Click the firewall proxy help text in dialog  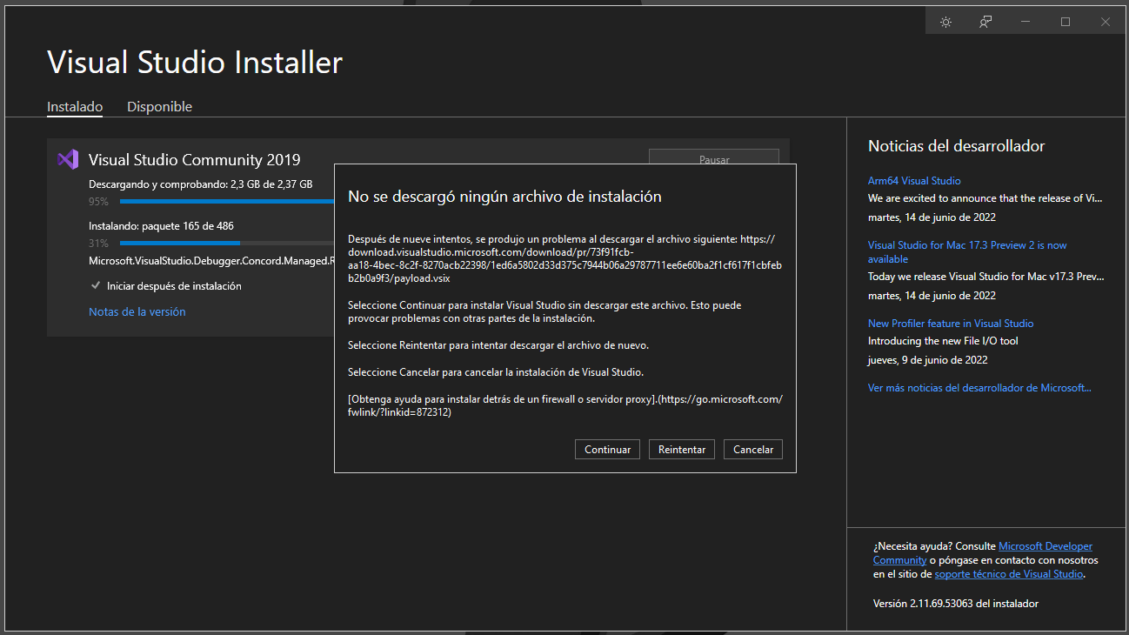coord(565,405)
